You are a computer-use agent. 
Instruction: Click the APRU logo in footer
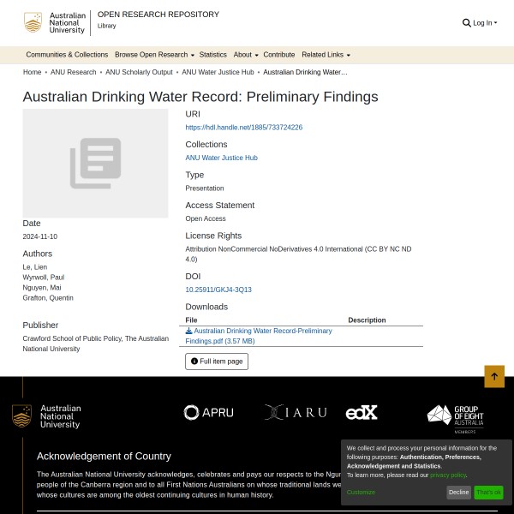coord(208,413)
